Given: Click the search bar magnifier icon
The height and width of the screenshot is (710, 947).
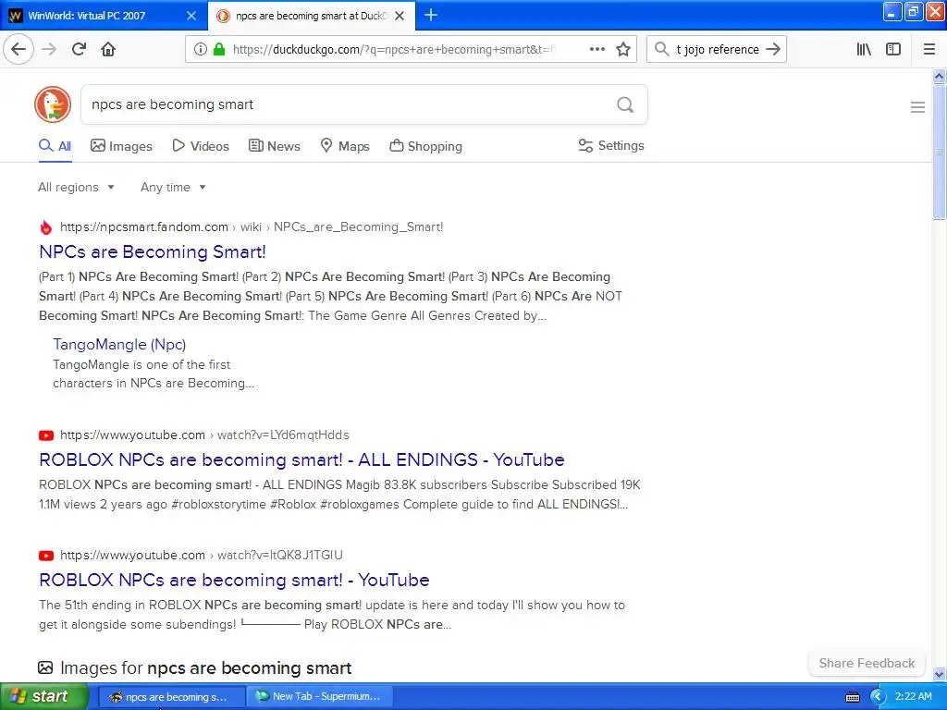Looking at the screenshot, I should pos(662,49).
